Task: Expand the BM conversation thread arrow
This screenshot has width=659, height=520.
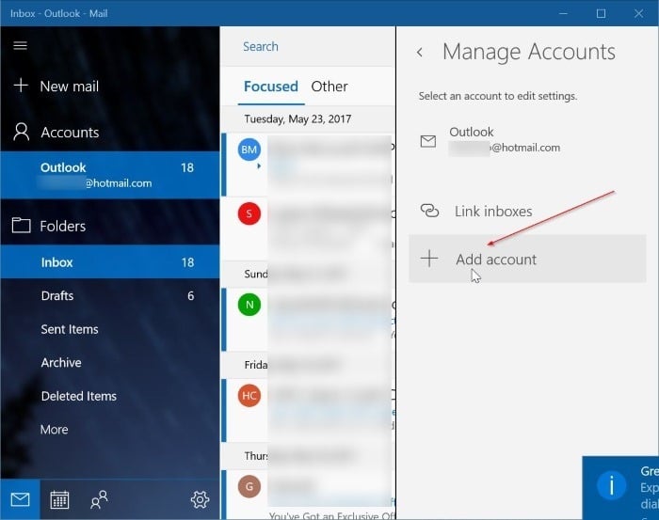Action: (x=259, y=166)
